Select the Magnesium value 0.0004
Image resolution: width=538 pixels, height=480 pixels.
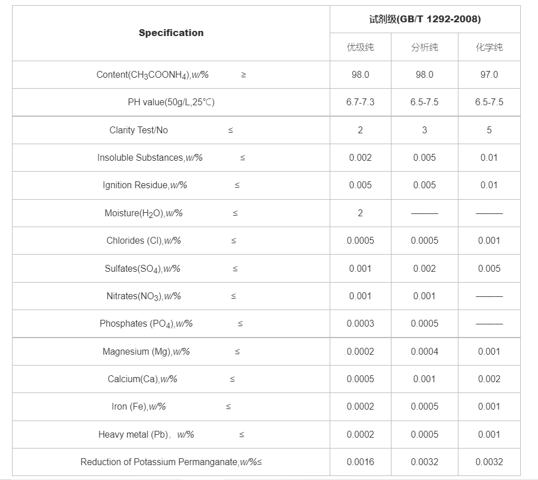pyautogui.click(x=424, y=352)
